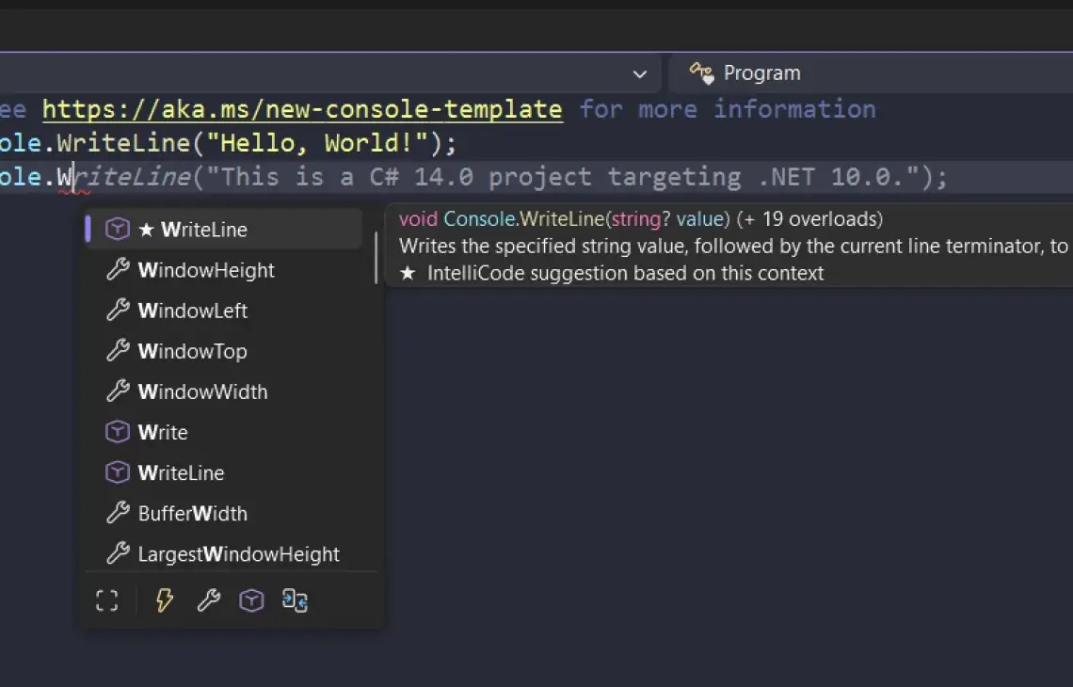Click the cube icon beside Write
This screenshot has height=687, width=1073.
pyautogui.click(x=118, y=432)
